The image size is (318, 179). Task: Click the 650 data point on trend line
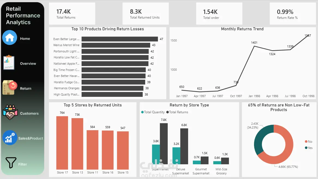(182, 90)
